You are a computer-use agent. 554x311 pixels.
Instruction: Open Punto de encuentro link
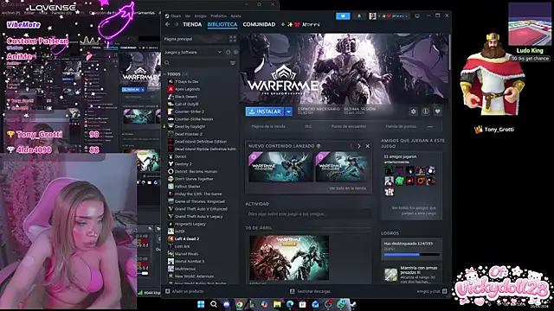tap(349, 126)
